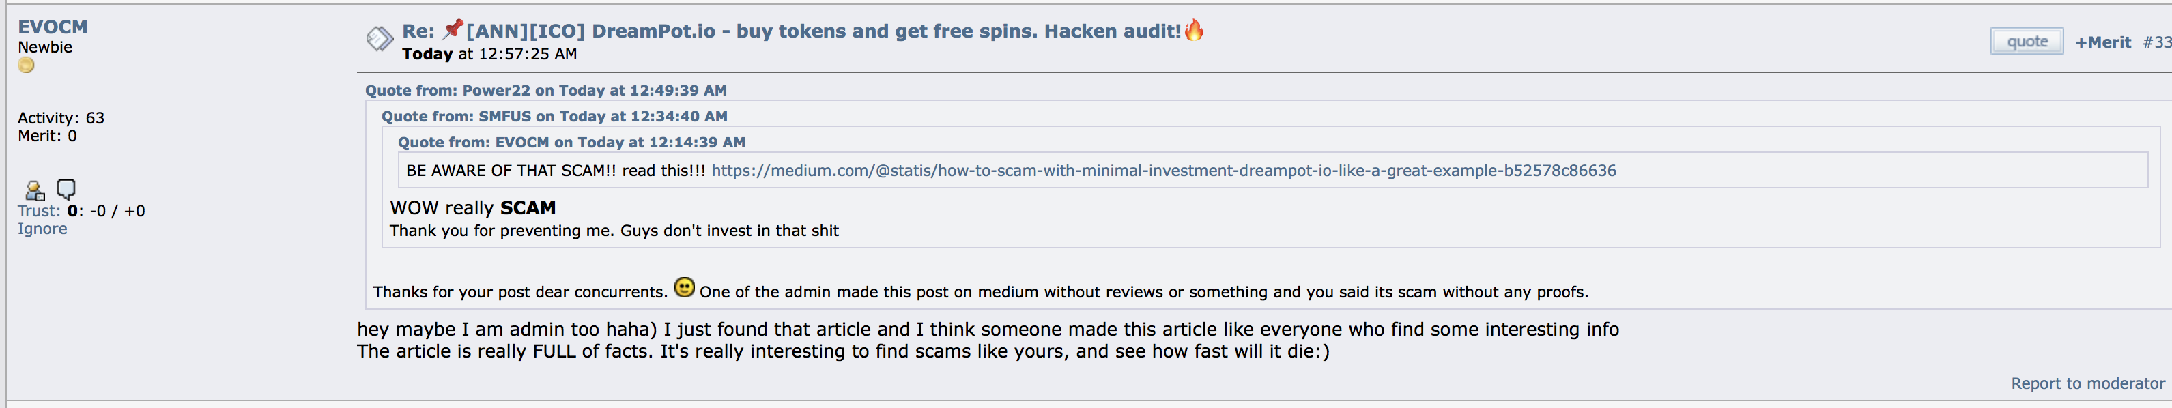Open the medium.com scam article link
Image resolution: width=2172 pixels, height=408 pixels.
1164,171
